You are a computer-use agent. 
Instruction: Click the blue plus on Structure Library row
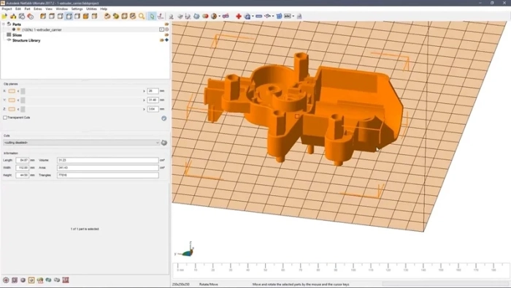point(166,40)
